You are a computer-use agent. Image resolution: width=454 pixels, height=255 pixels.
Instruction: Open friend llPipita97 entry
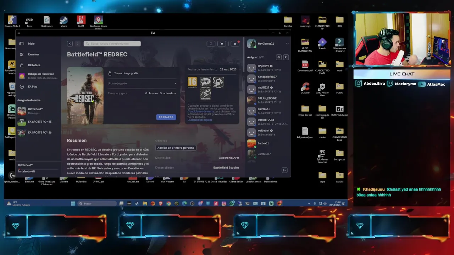(268, 68)
